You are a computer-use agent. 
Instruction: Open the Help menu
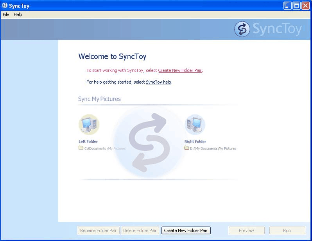(x=18, y=14)
